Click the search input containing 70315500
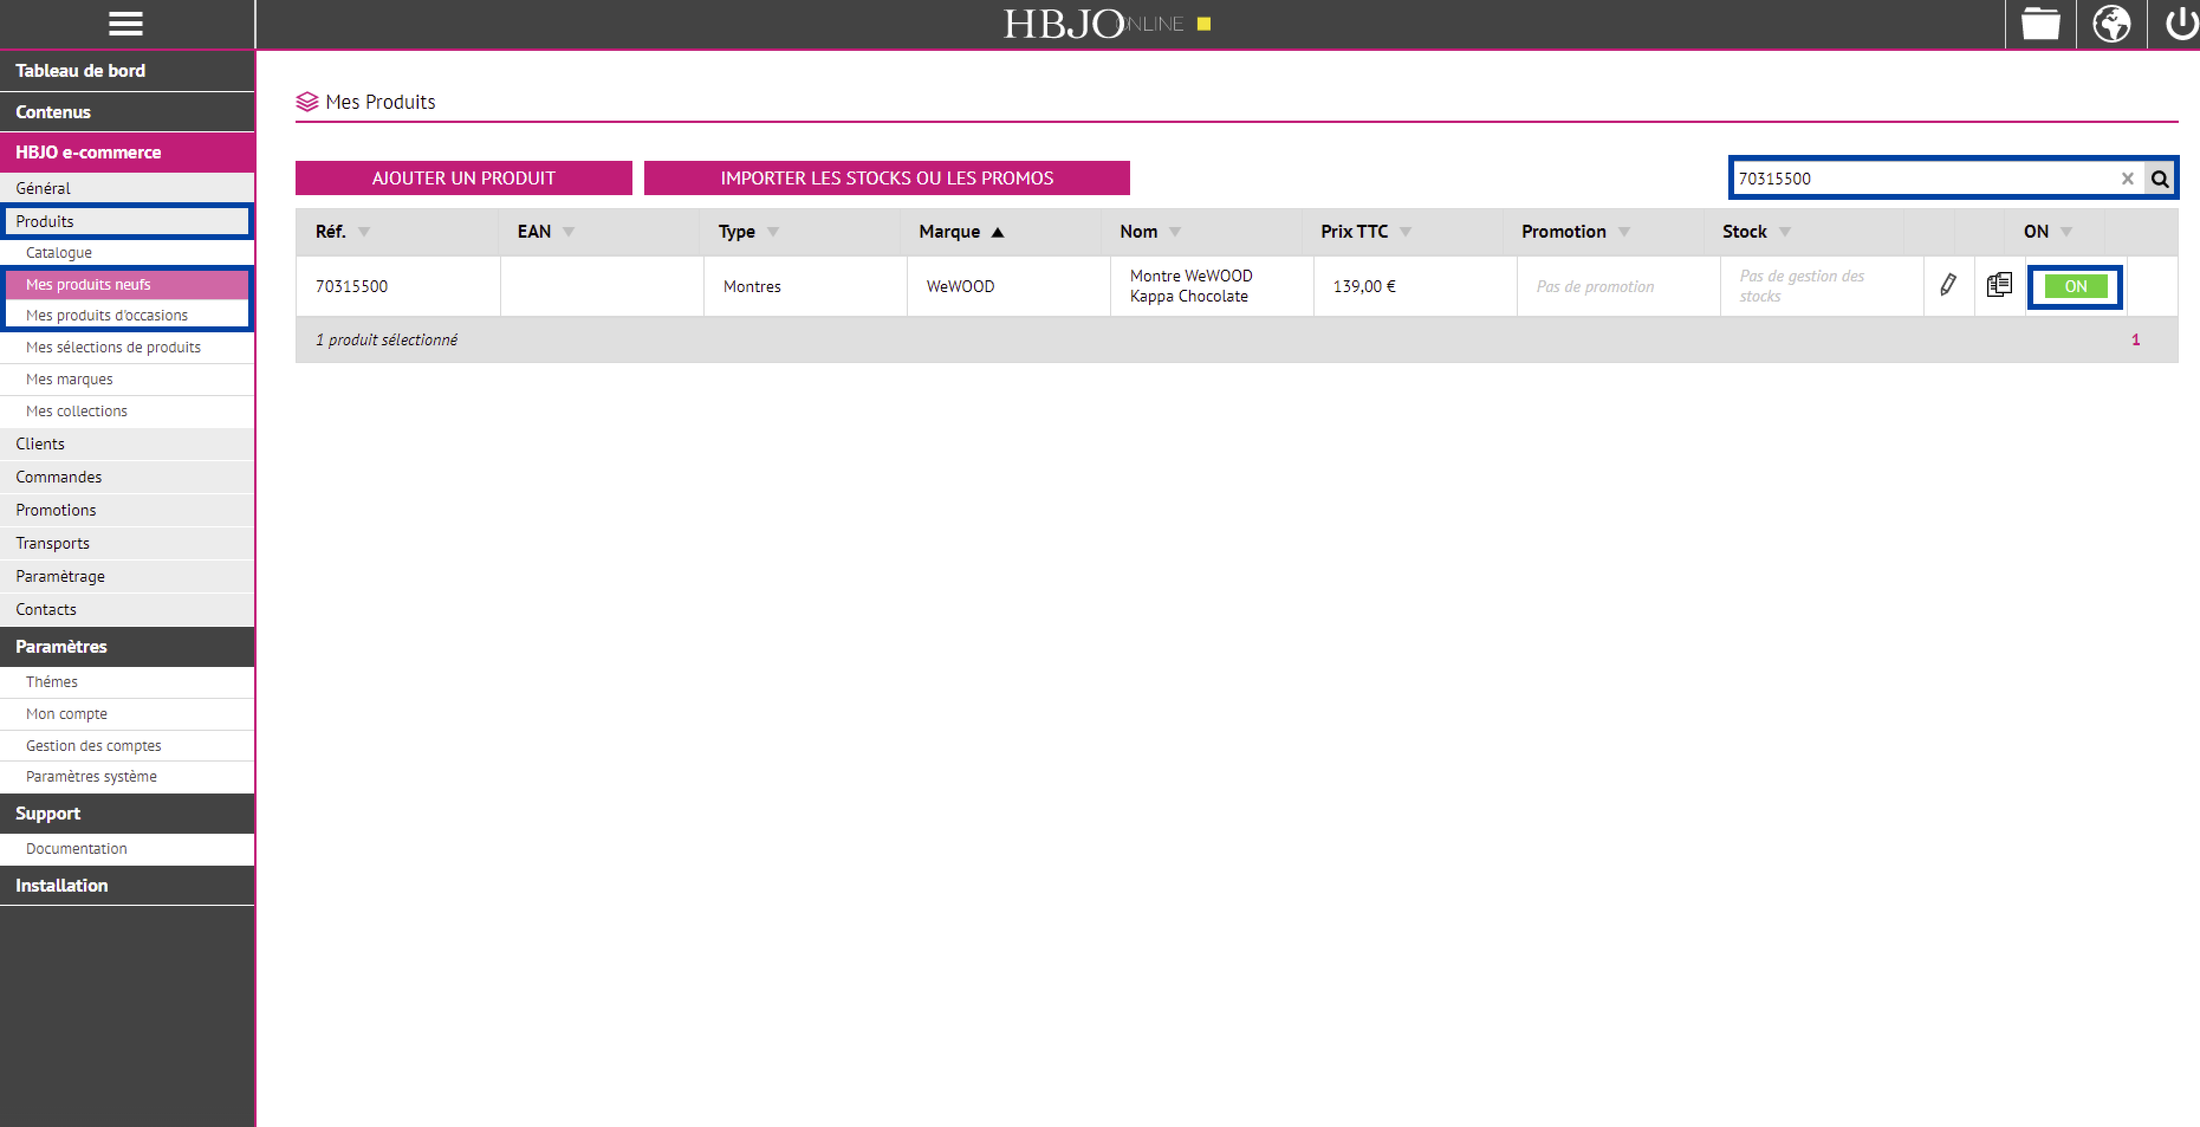 point(1922,179)
